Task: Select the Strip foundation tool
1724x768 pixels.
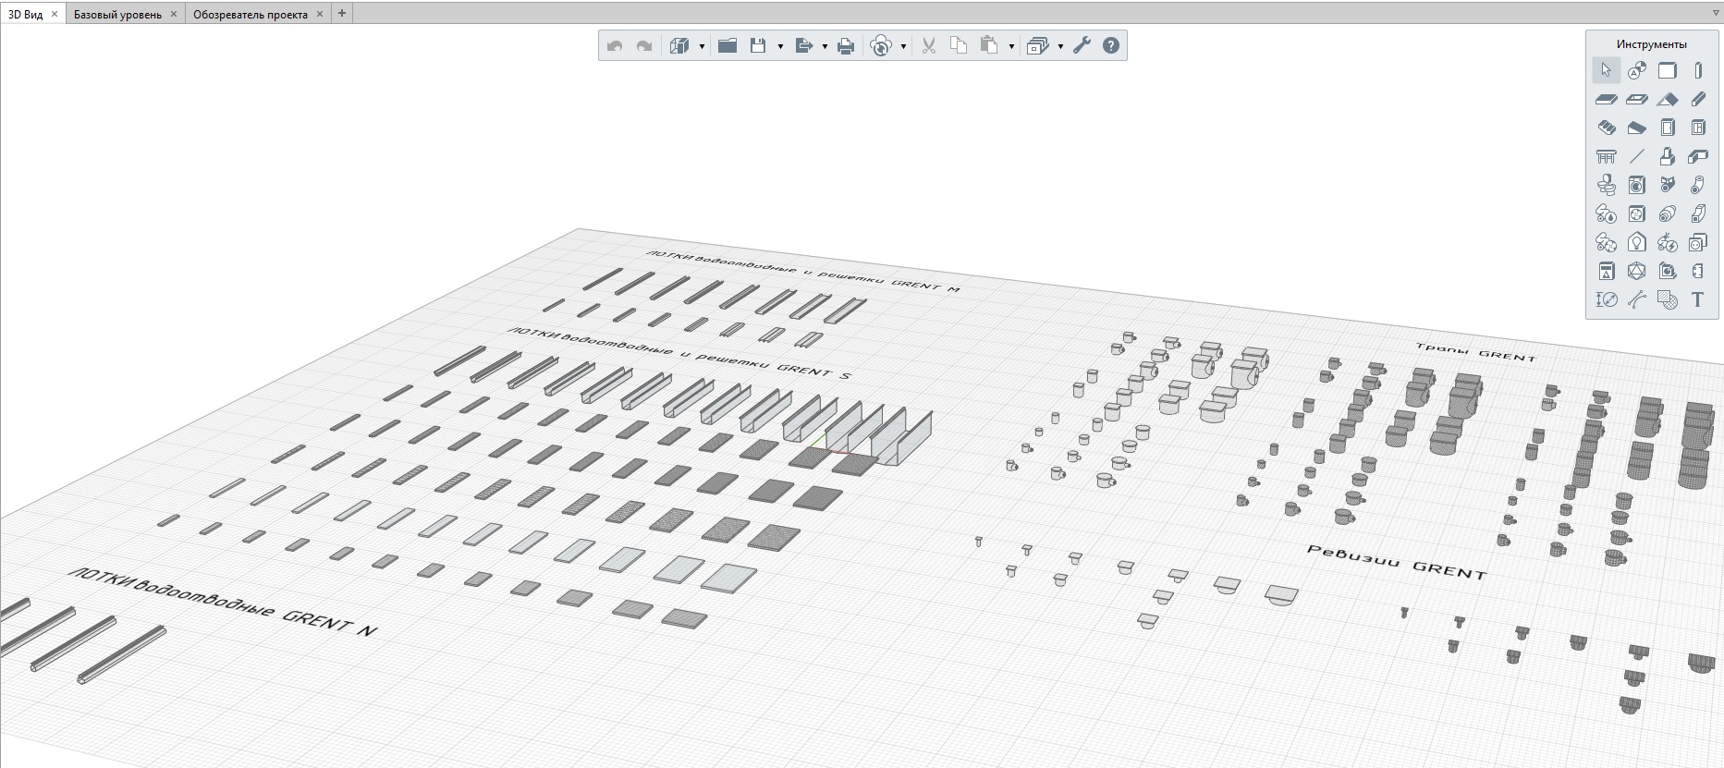Action: [1698, 156]
